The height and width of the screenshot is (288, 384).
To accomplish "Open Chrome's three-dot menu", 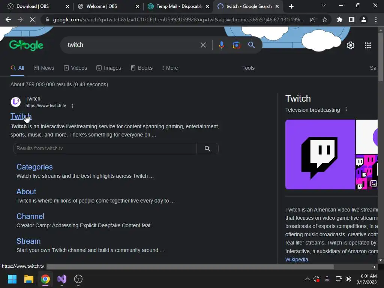I will [376, 19].
